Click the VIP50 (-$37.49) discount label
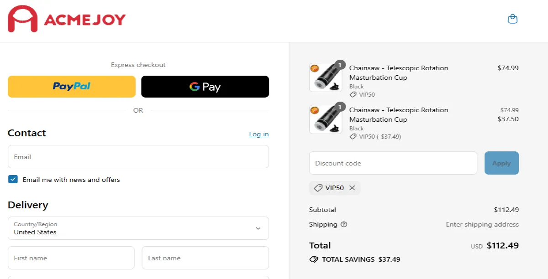Image resolution: width=548 pixels, height=279 pixels. pos(375,136)
